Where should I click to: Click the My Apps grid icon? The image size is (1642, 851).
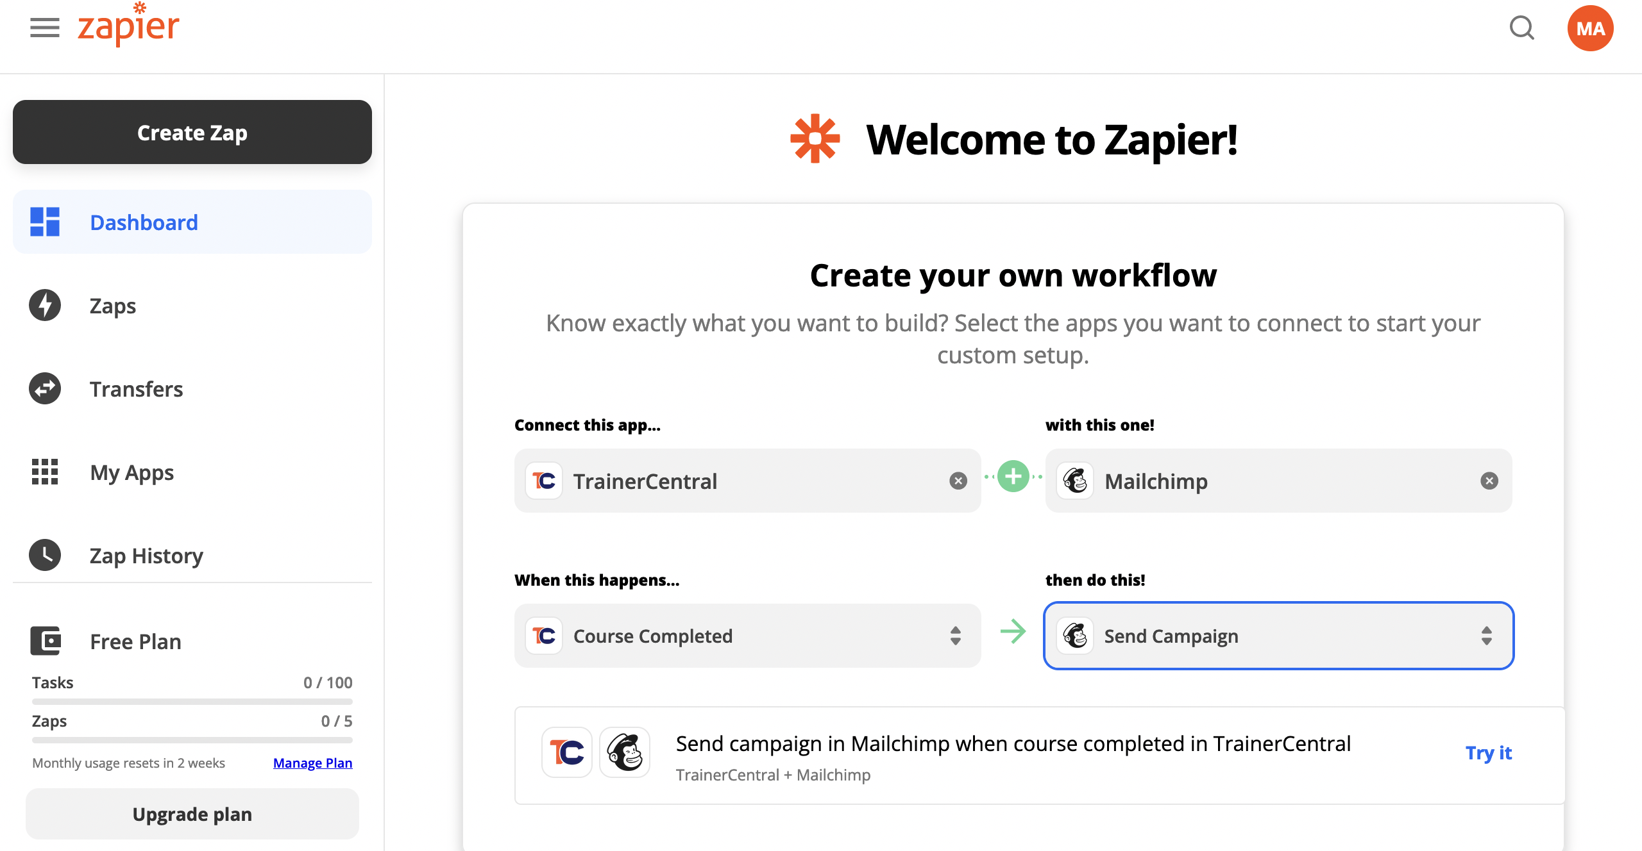pos(45,472)
